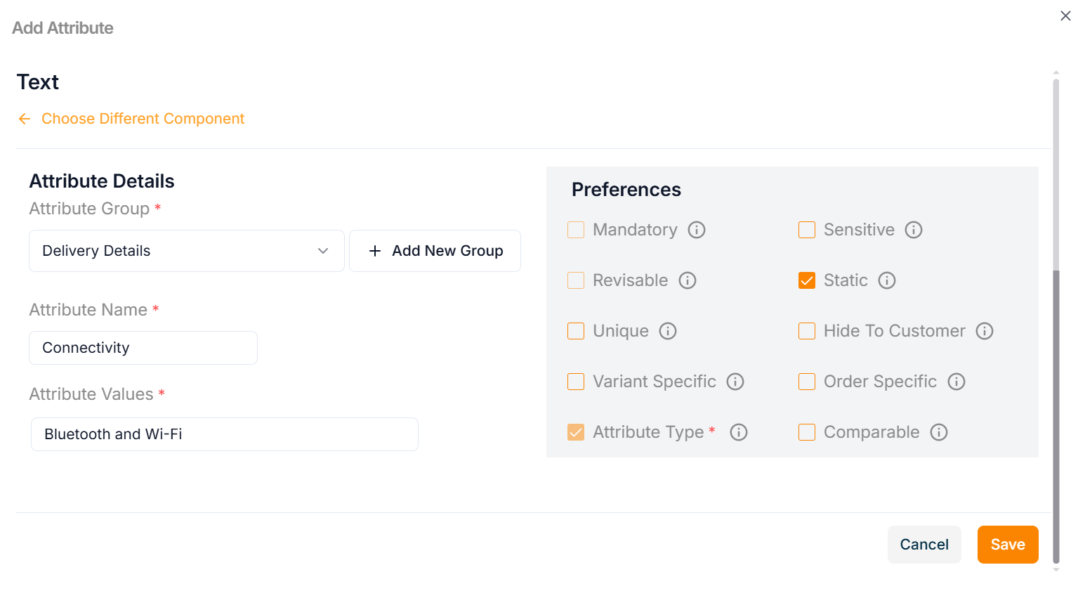Click the info icon next to Revisable
The height and width of the screenshot is (591, 1078).
(687, 280)
